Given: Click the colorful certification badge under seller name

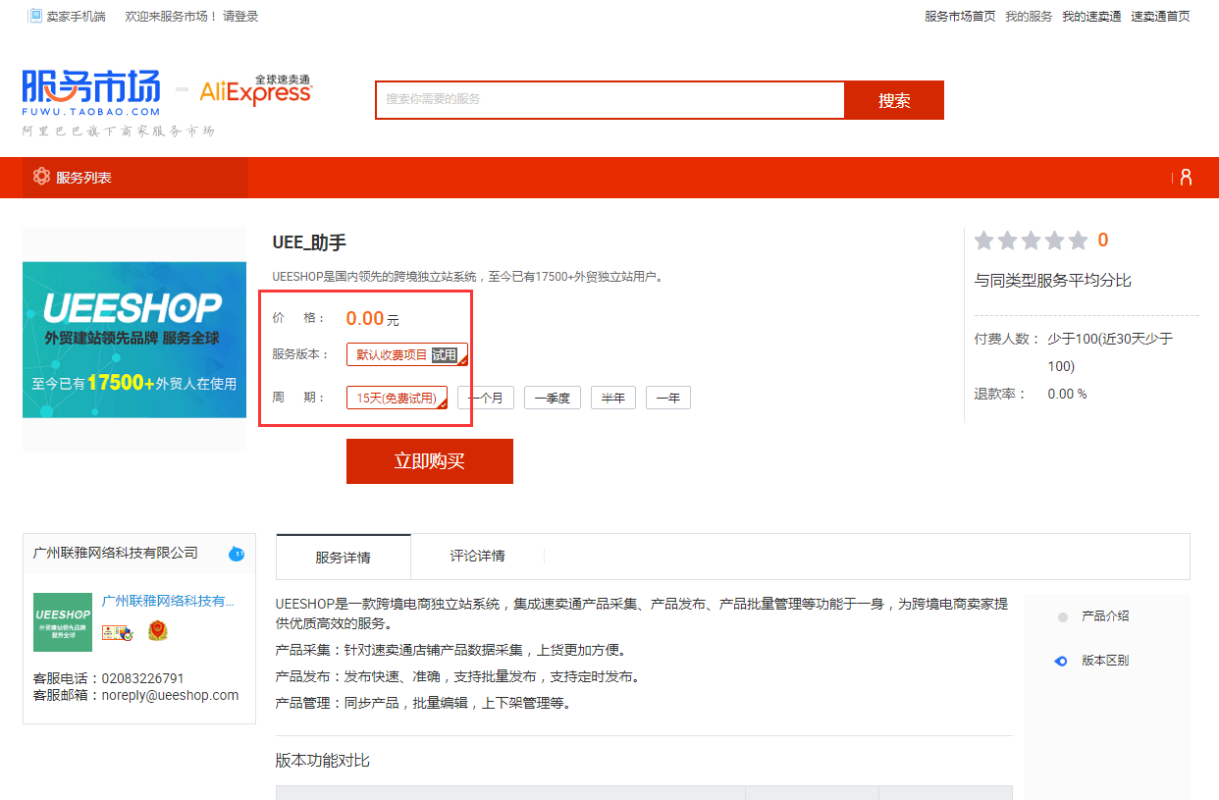Looking at the screenshot, I should point(117,633).
